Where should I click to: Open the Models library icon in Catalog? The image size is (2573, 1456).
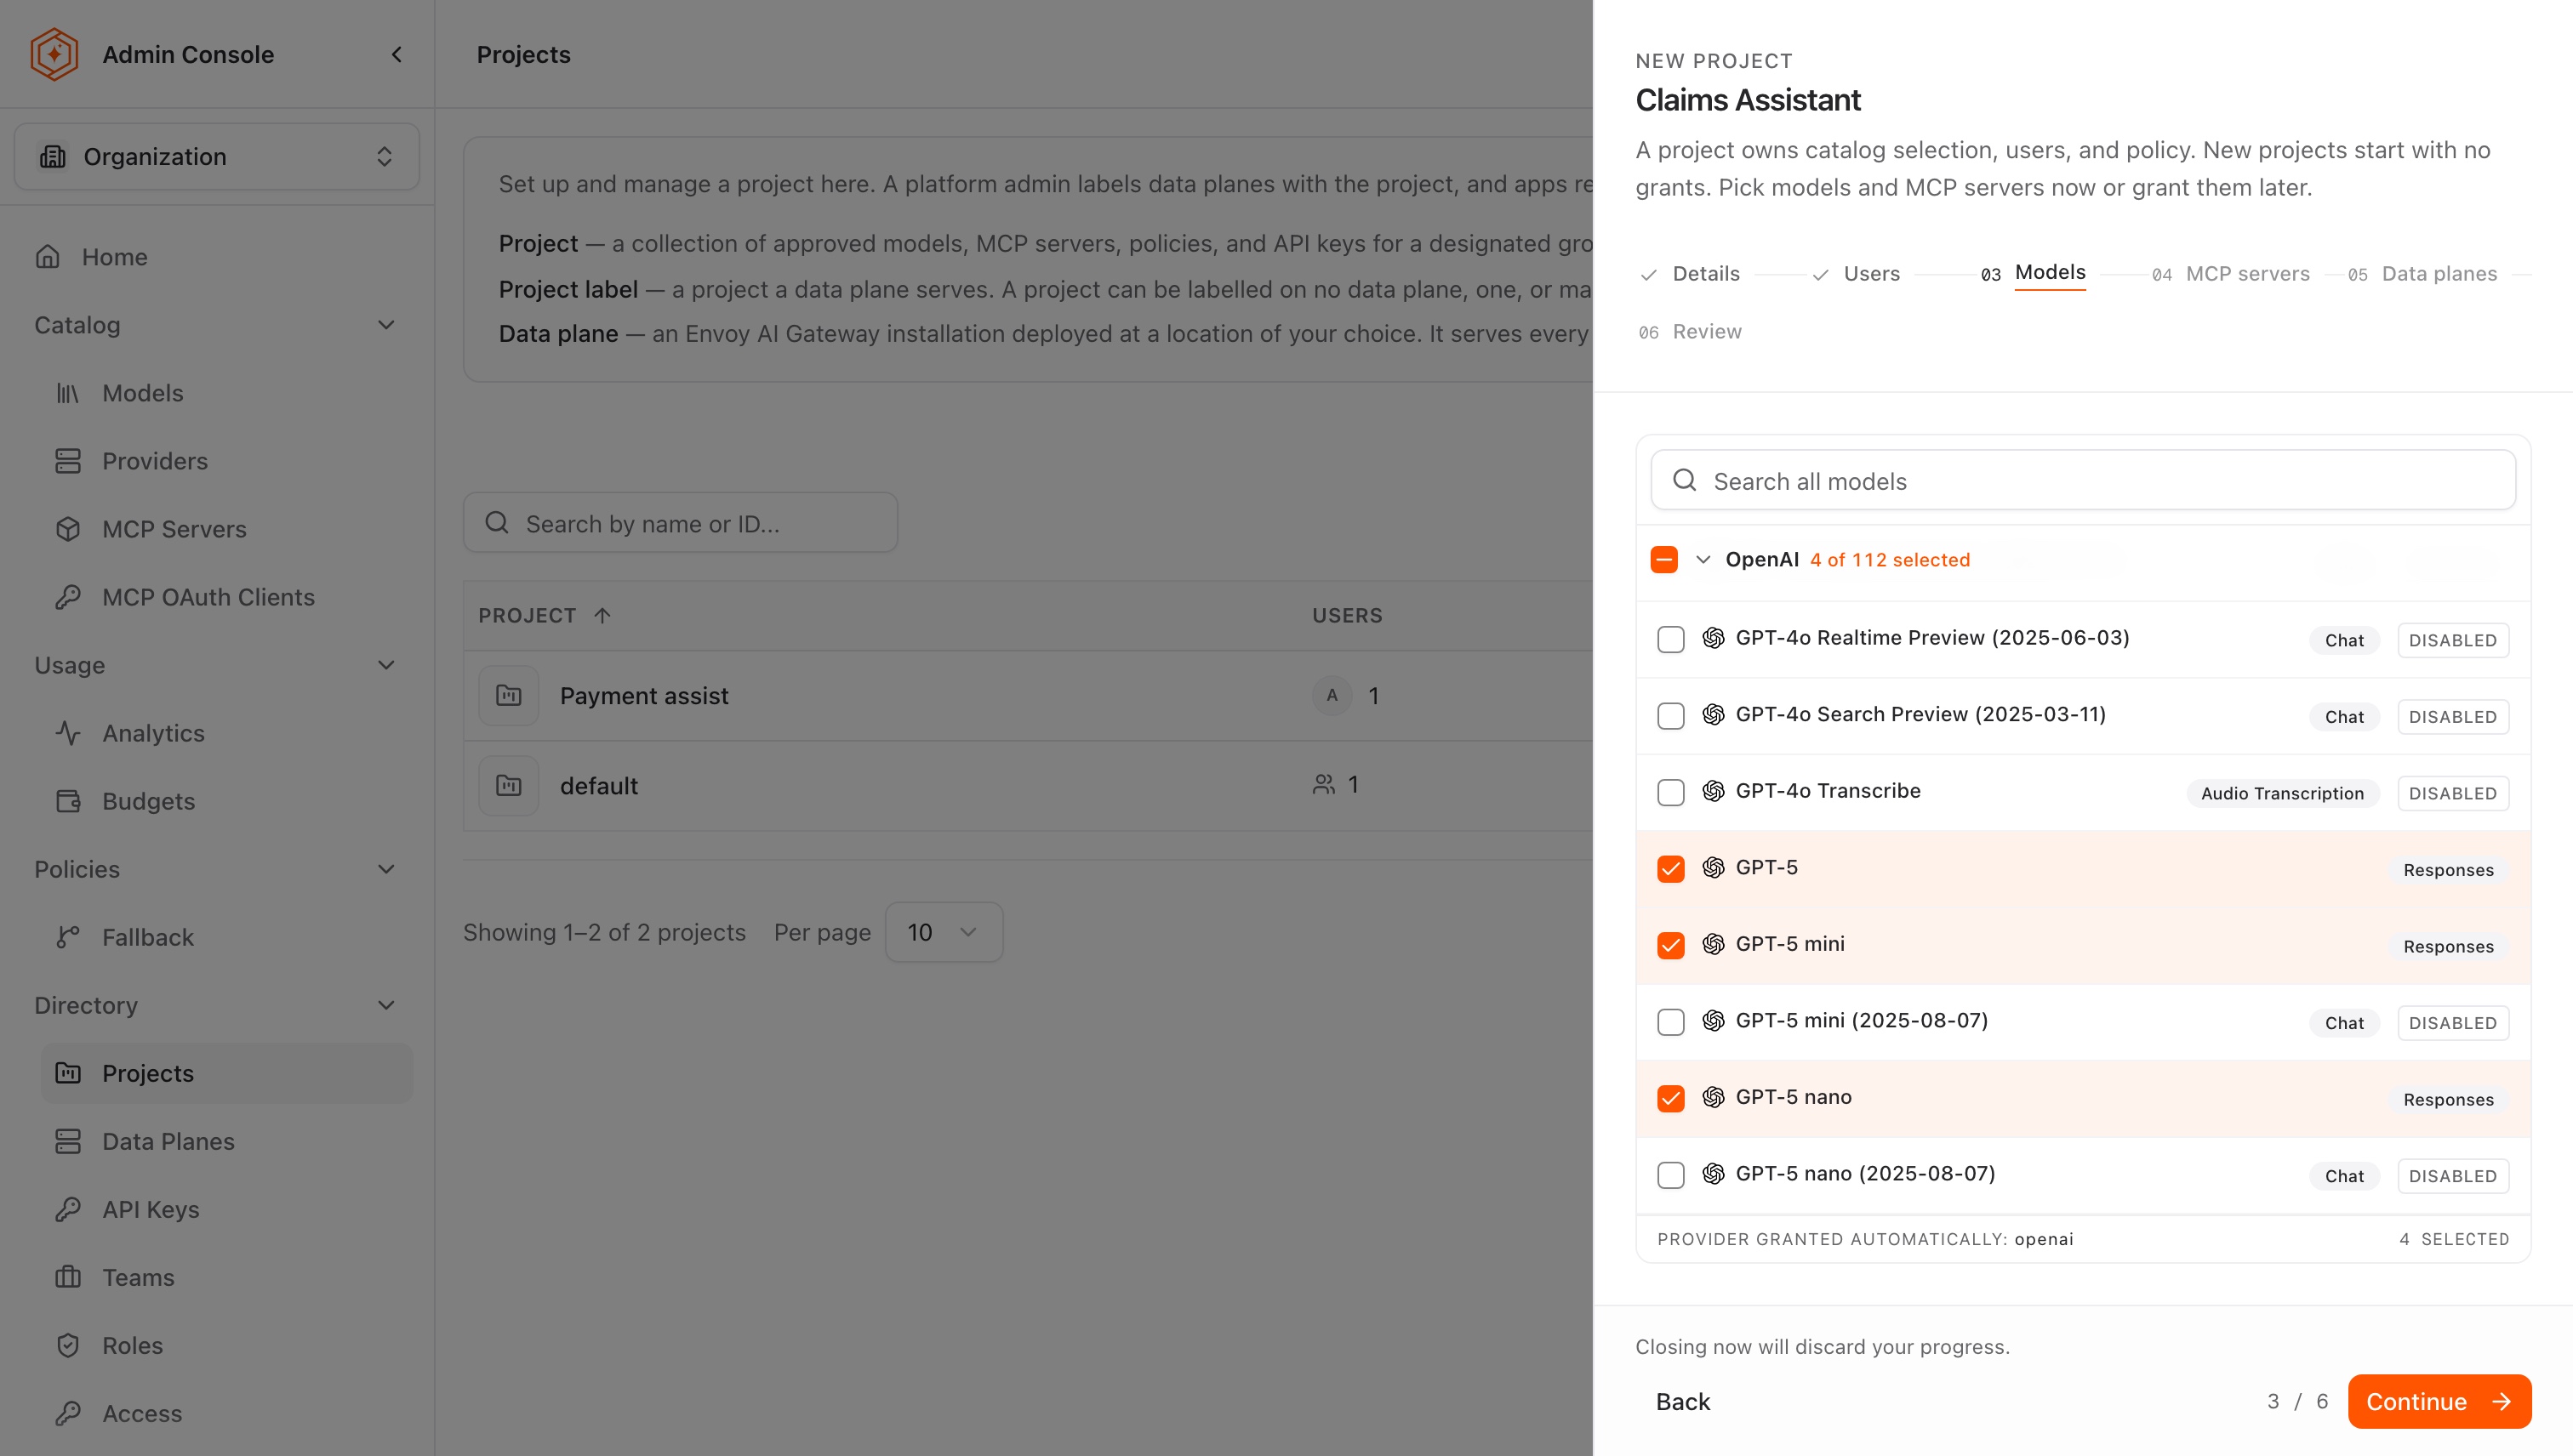[x=67, y=393]
